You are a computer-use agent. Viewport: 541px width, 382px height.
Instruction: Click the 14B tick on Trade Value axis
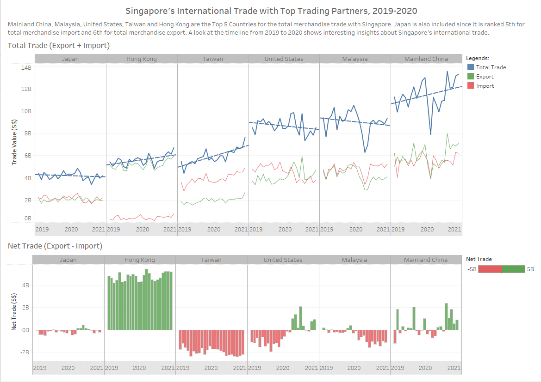[26, 67]
